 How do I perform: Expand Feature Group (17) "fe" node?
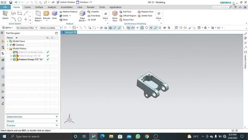tap(11, 59)
